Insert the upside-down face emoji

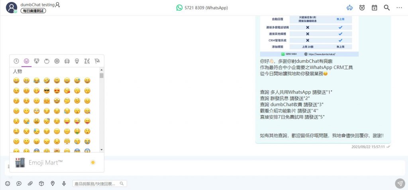67,131
